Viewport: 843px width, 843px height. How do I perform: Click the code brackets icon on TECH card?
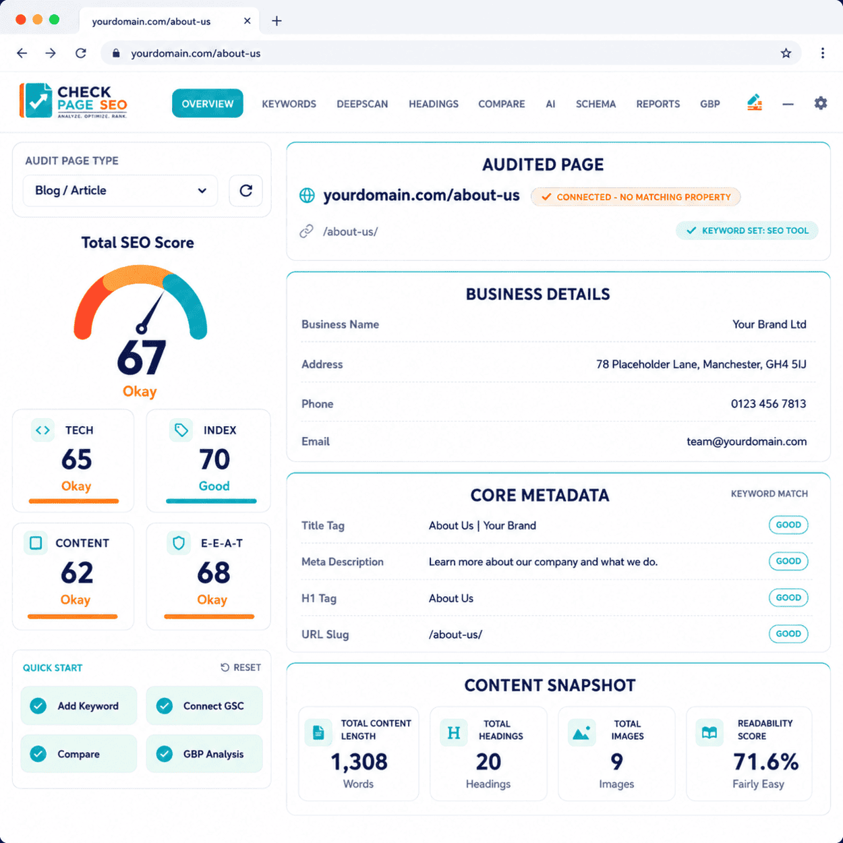tap(43, 430)
